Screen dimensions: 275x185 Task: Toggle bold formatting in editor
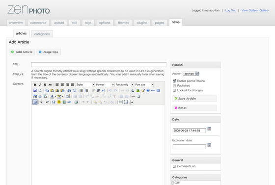click(35, 84)
